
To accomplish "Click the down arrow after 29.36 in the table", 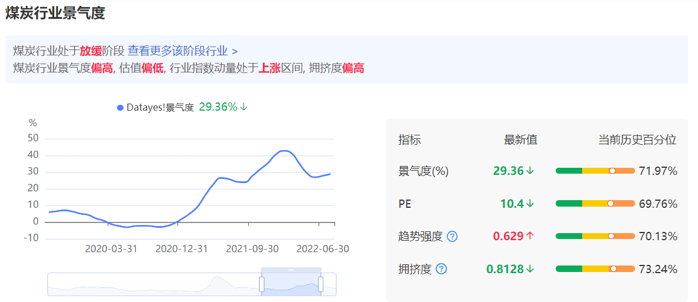I will coord(530,171).
